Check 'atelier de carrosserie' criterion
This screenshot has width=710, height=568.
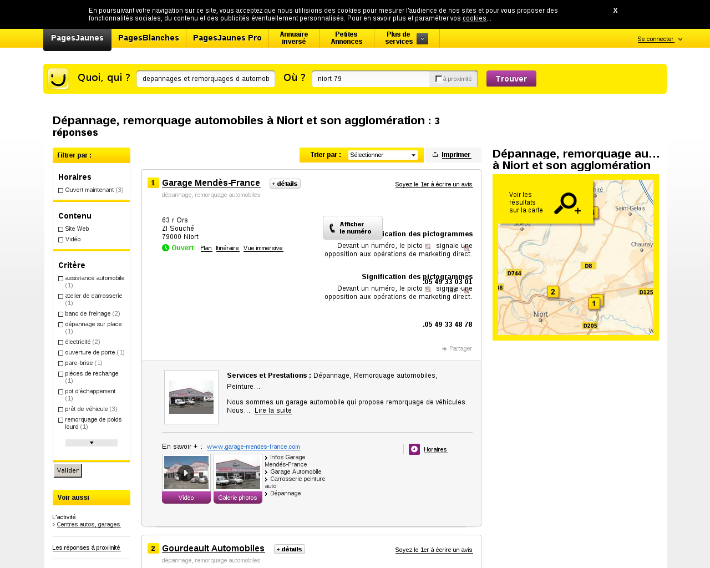coord(61,296)
